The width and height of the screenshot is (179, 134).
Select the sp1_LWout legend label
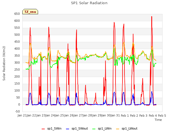tap(129, 129)
